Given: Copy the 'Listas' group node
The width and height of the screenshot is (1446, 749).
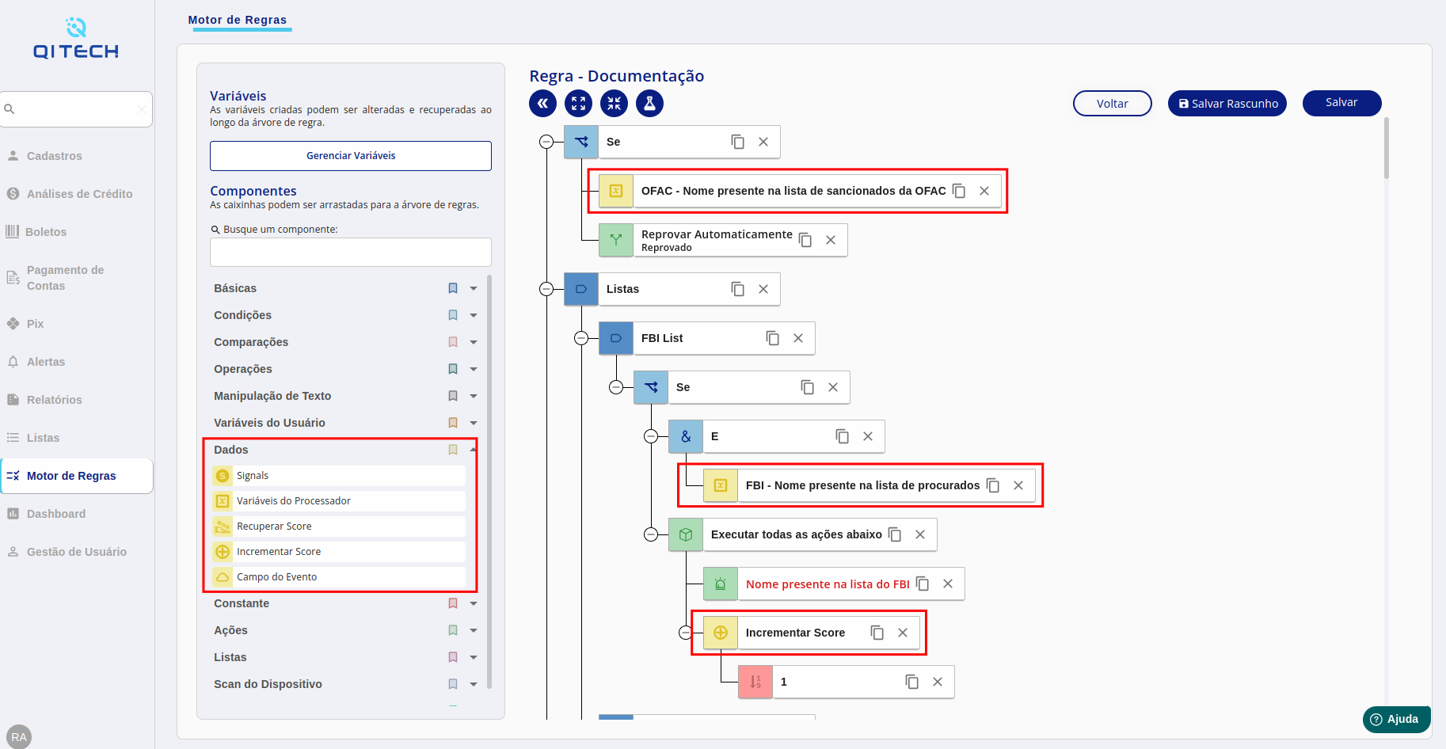Looking at the screenshot, I should click(738, 289).
